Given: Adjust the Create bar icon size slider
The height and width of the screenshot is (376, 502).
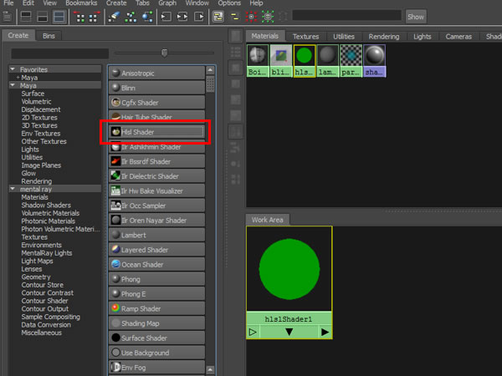Looking at the screenshot, I should point(164,53).
